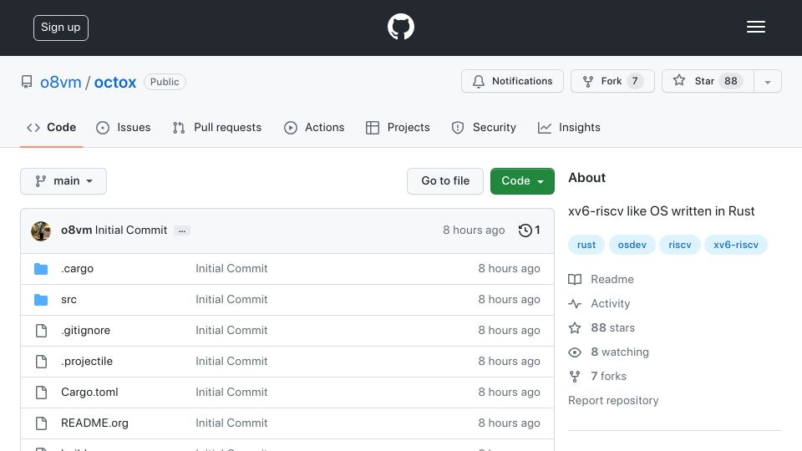Viewport: 802px width, 451px height.
Task: Click the Sign up button
Action: coord(61,28)
